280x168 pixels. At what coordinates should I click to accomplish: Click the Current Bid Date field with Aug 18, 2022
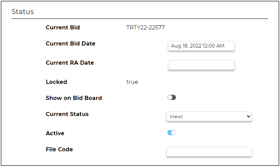201,46
